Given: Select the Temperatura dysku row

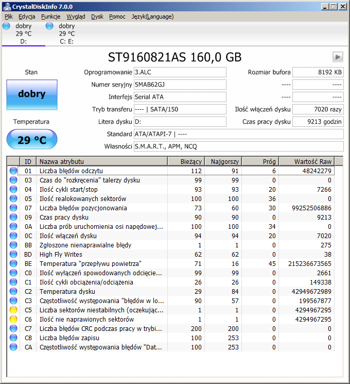Looking at the screenshot, I should 171,292.
